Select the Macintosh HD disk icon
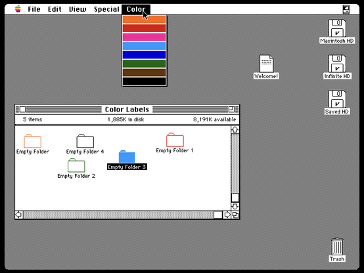The image size is (364, 273). tap(337, 28)
